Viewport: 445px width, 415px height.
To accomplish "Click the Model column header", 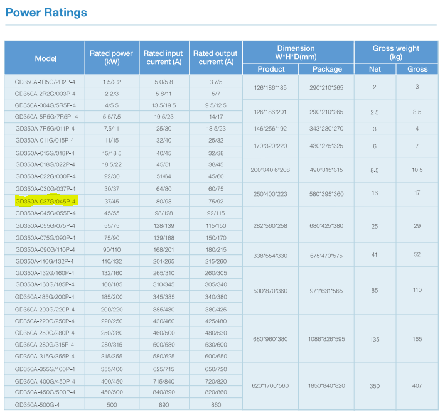I will (45, 58).
